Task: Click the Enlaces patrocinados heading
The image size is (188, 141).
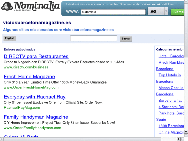Action: coord(20,50)
